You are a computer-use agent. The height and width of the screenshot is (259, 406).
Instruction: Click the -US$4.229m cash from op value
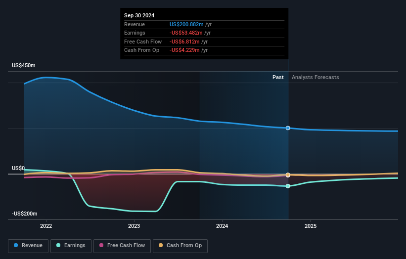pos(184,50)
